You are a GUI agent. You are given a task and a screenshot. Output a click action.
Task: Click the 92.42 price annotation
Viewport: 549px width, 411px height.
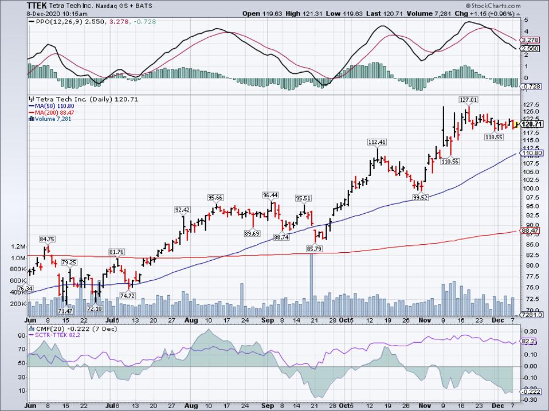point(182,210)
